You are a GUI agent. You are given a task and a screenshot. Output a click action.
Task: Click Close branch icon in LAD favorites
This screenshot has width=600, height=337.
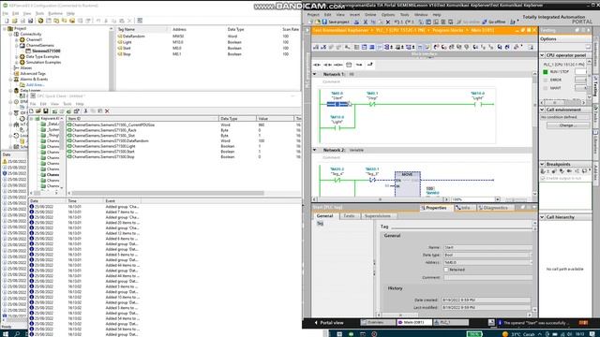coord(369,65)
